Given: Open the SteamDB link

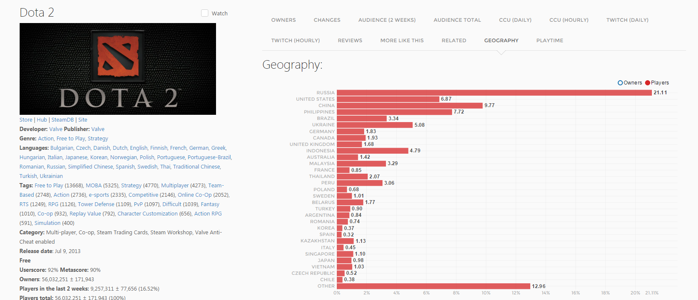Looking at the screenshot, I should pos(63,120).
